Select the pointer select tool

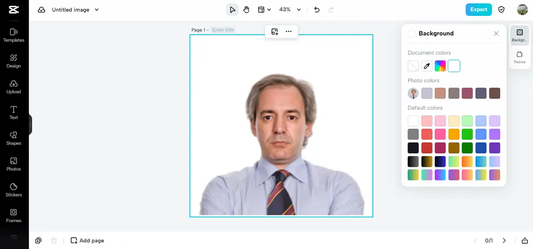(232, 10)
